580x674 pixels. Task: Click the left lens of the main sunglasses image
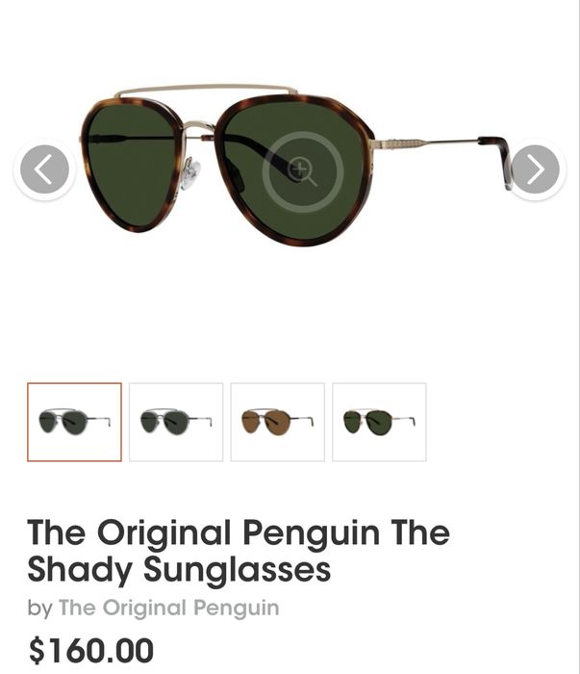tap(130, 166)
